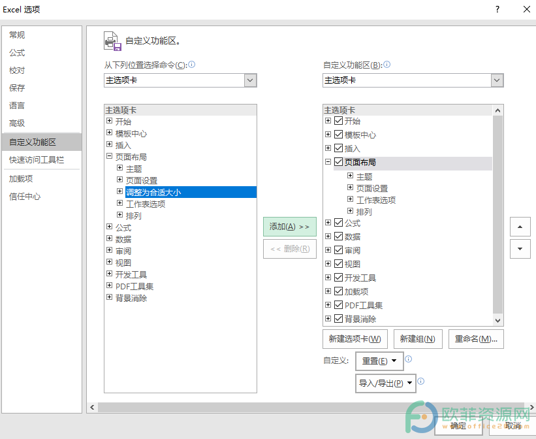Select 主题 in the right list

click(364, 176)
